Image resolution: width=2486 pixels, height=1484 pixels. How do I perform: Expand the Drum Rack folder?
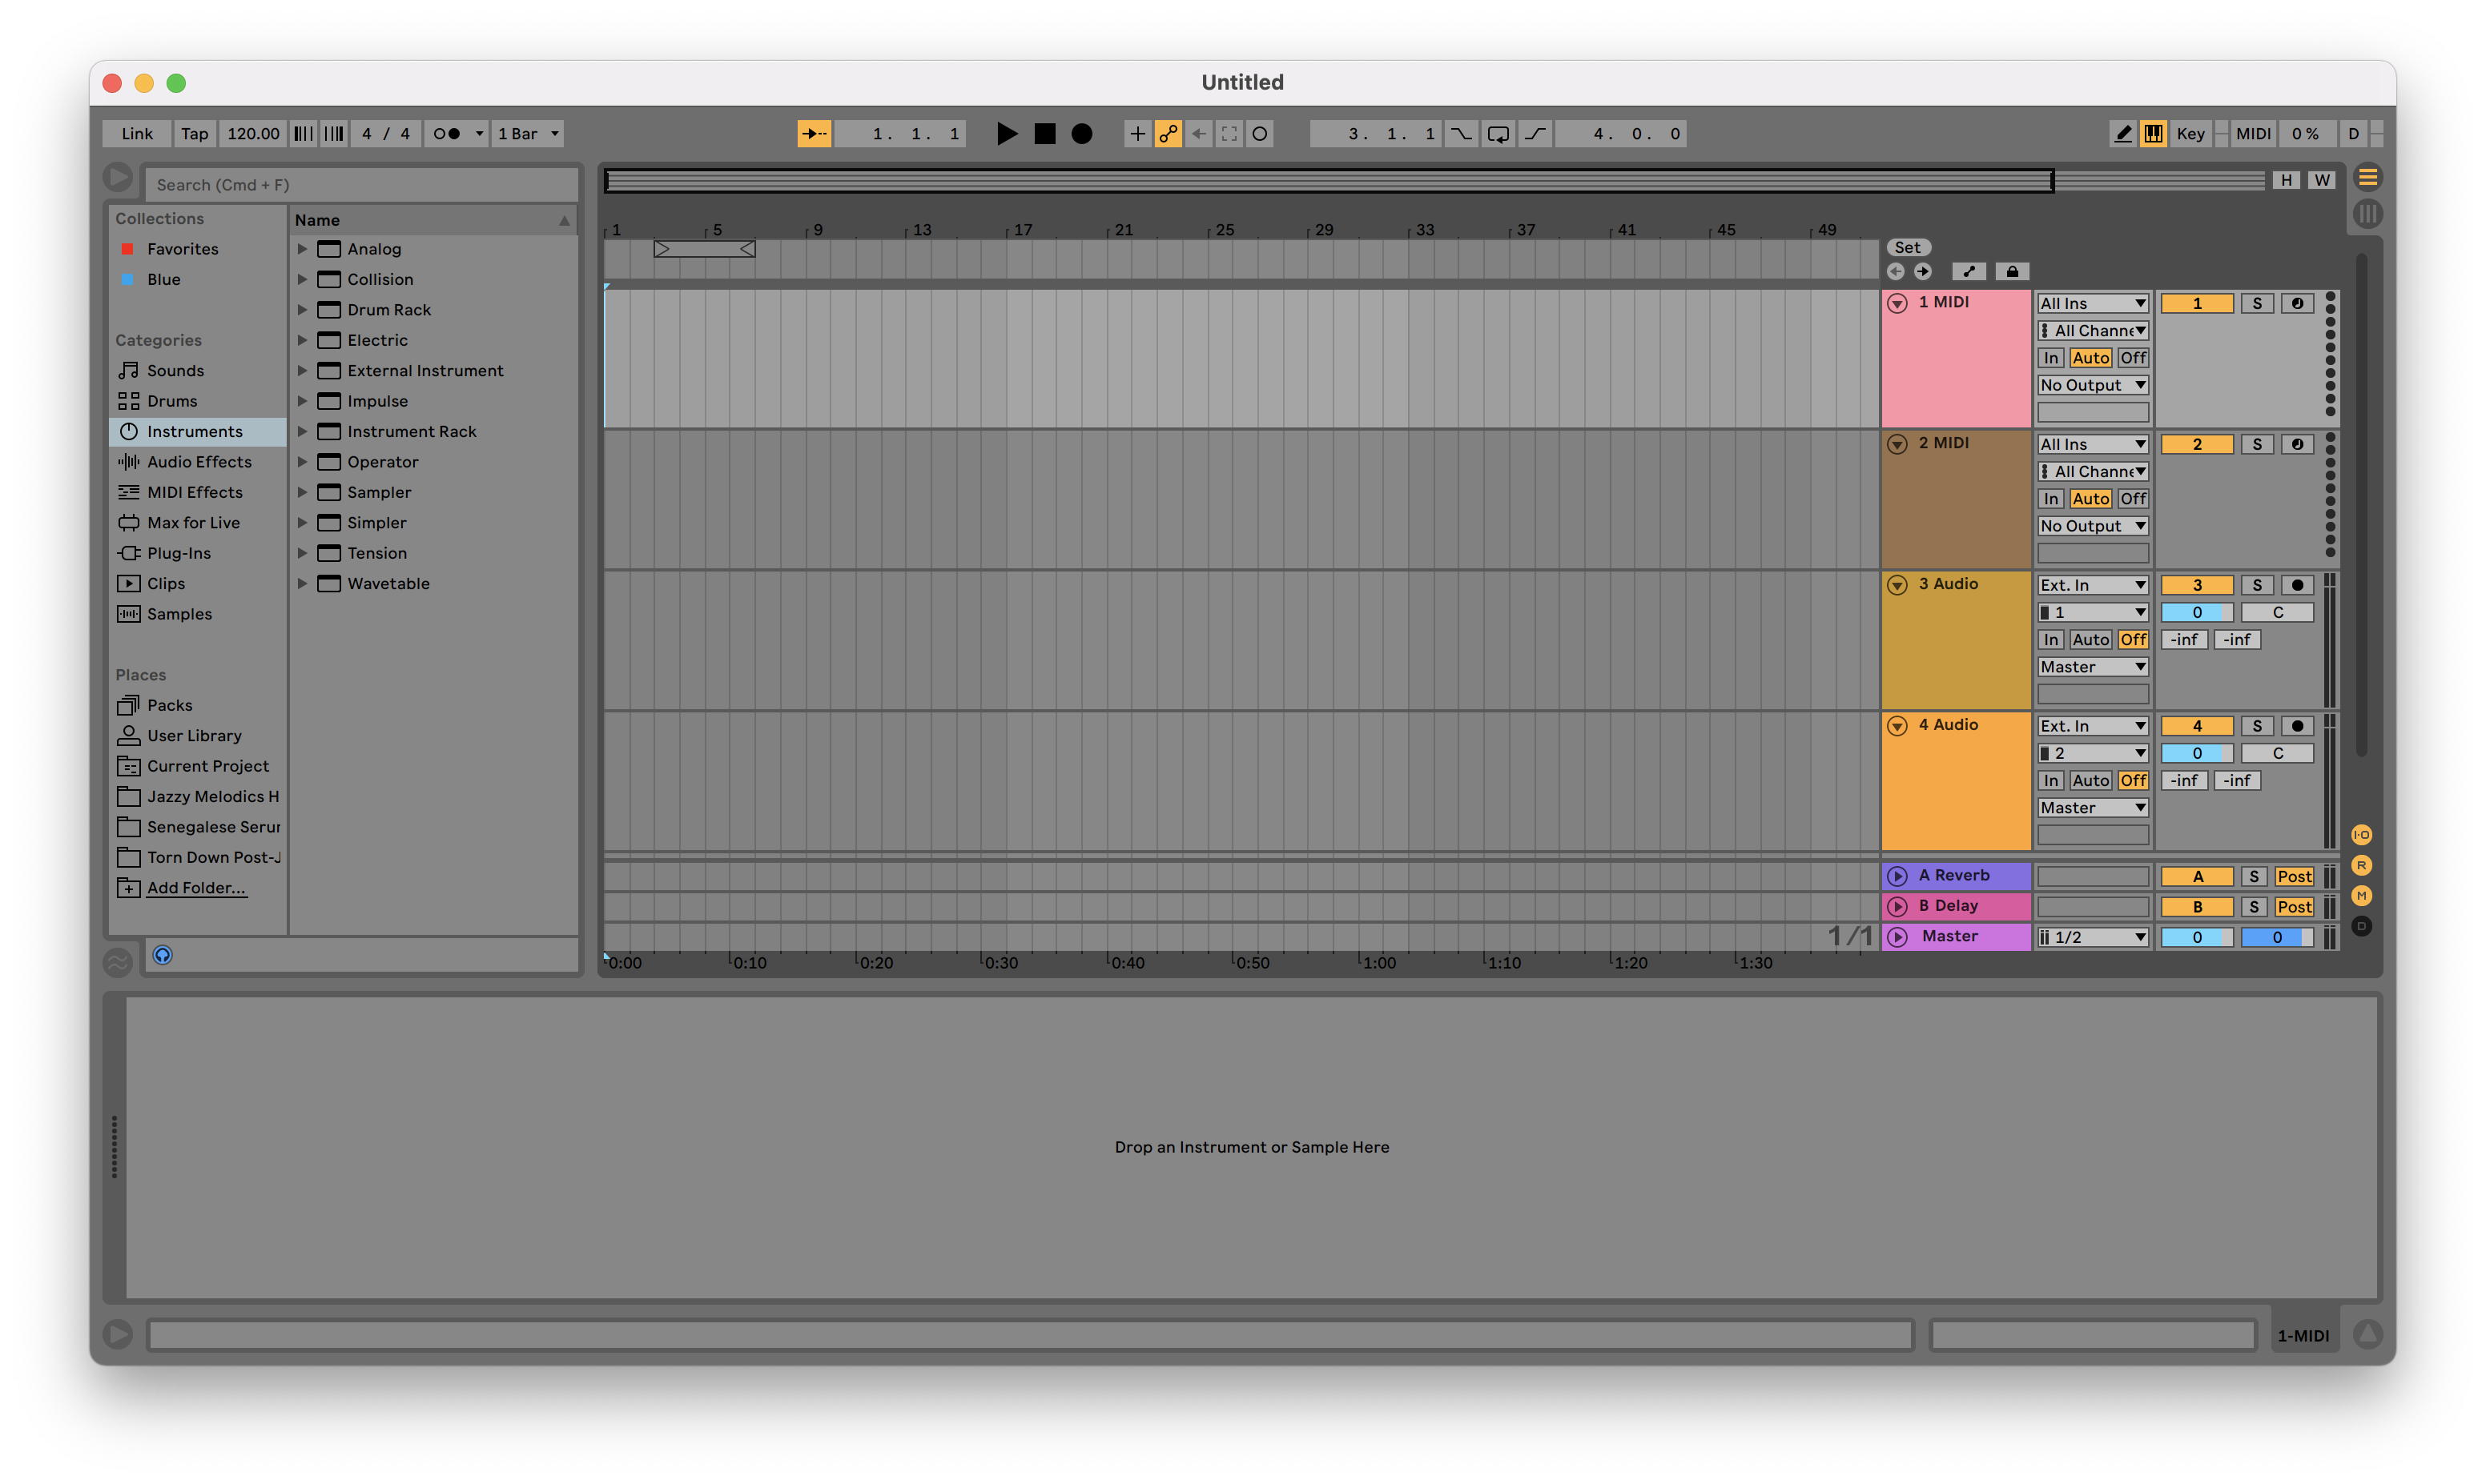302,310
